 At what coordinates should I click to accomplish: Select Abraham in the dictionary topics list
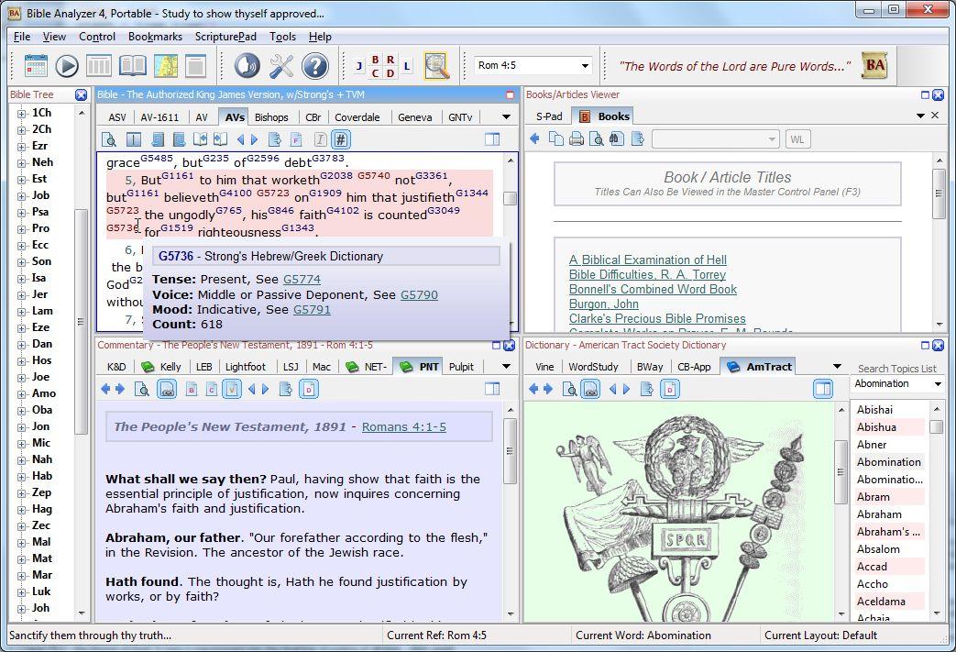879,514
